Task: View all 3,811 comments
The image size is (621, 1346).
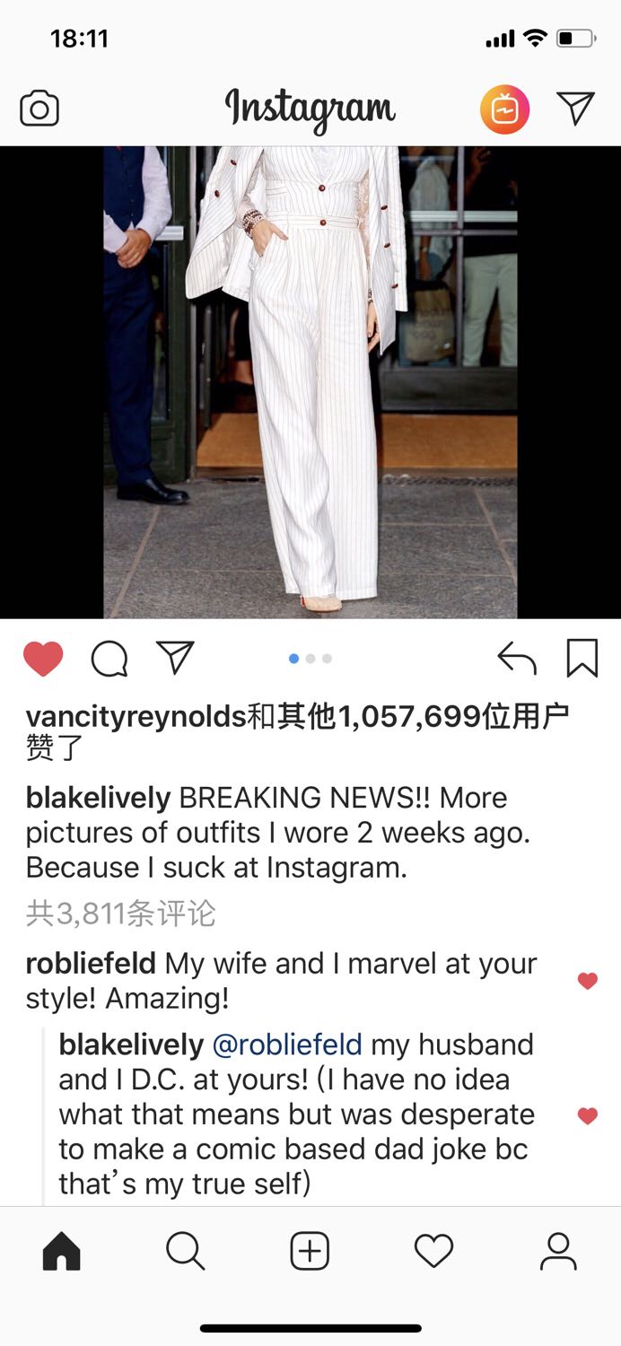Action: [x=121, y=913]
